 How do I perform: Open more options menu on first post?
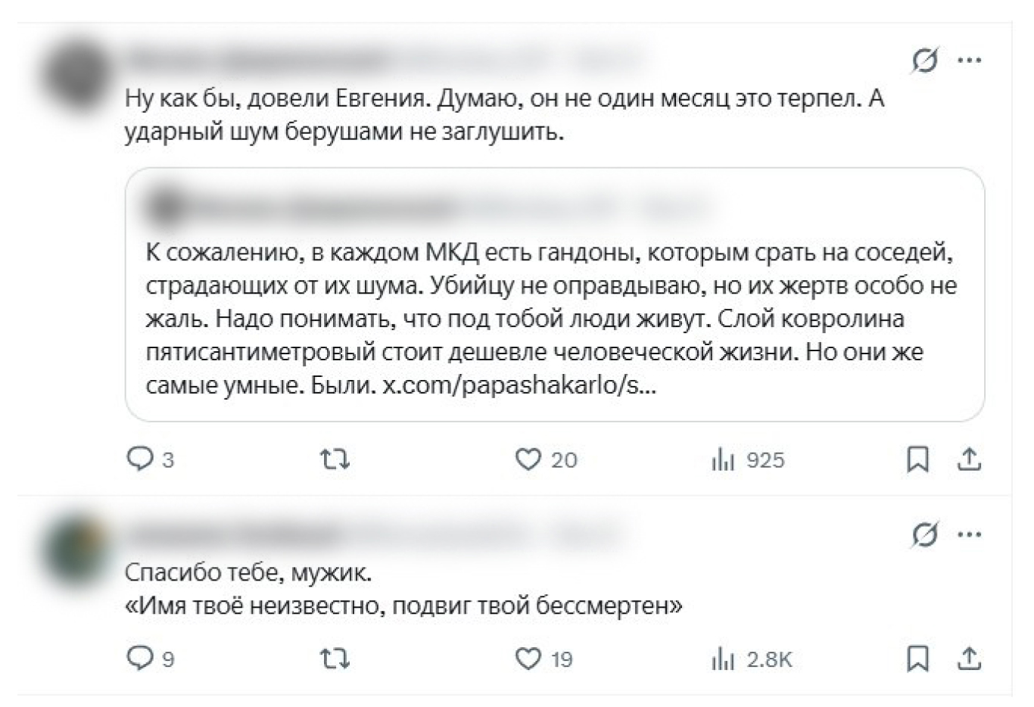[x=970, y=60]
